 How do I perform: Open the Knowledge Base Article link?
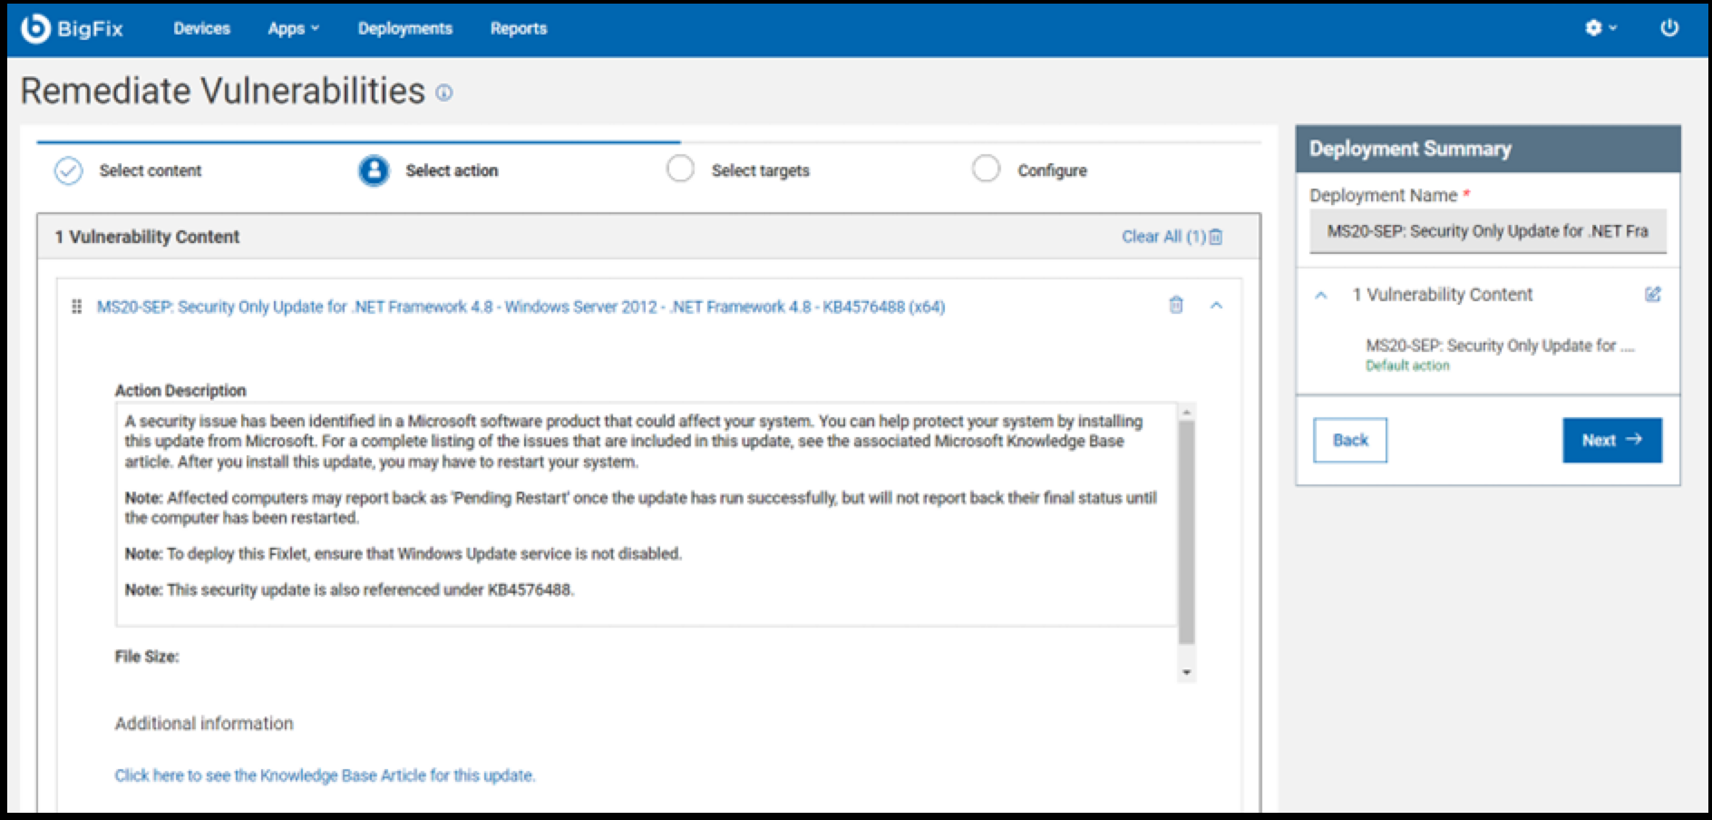(325, 776)
